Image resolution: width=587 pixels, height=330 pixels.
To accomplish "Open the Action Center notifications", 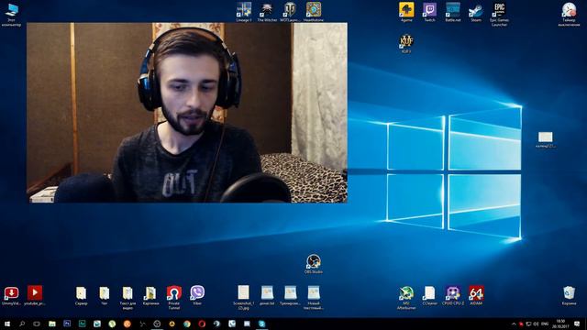I will click(x=577, y=324).
